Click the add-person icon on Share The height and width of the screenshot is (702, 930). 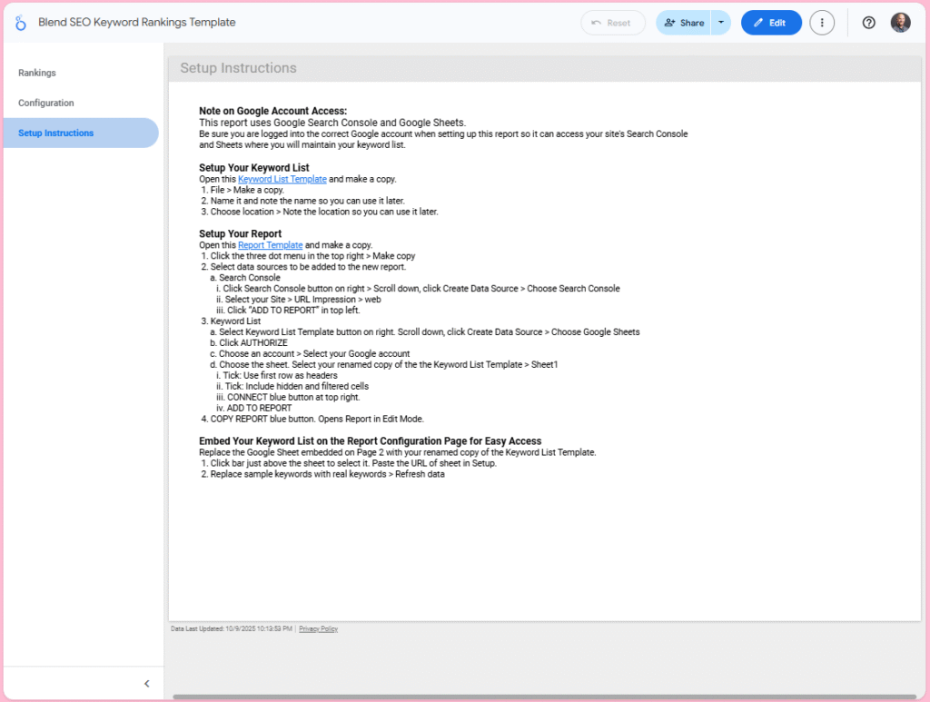click(669, 22)
